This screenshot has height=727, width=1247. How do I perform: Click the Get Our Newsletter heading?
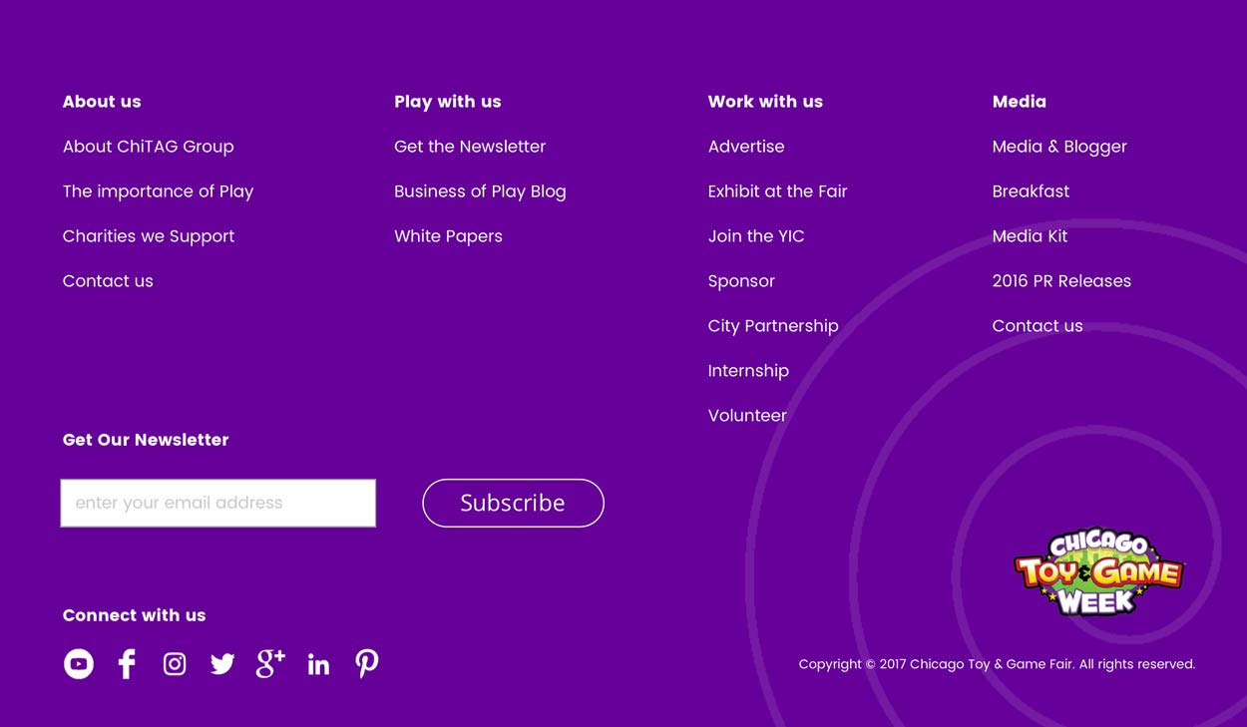click(x=146, y=440)
